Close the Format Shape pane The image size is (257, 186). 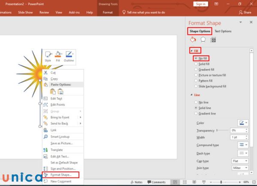point(251,22)
